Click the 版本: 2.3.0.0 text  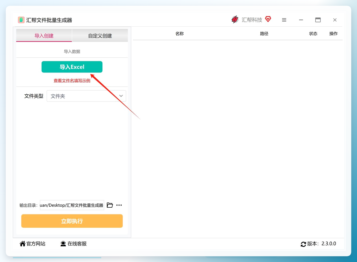pos(322,244)
